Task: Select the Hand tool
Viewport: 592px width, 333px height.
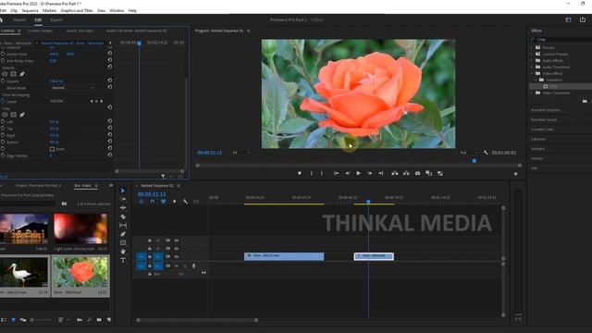Action: point(123,252)
